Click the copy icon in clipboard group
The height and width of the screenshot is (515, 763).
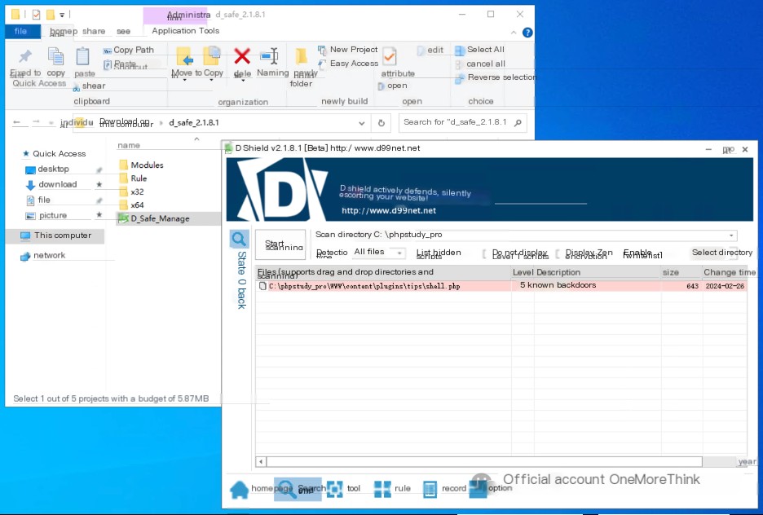point(55,56)
